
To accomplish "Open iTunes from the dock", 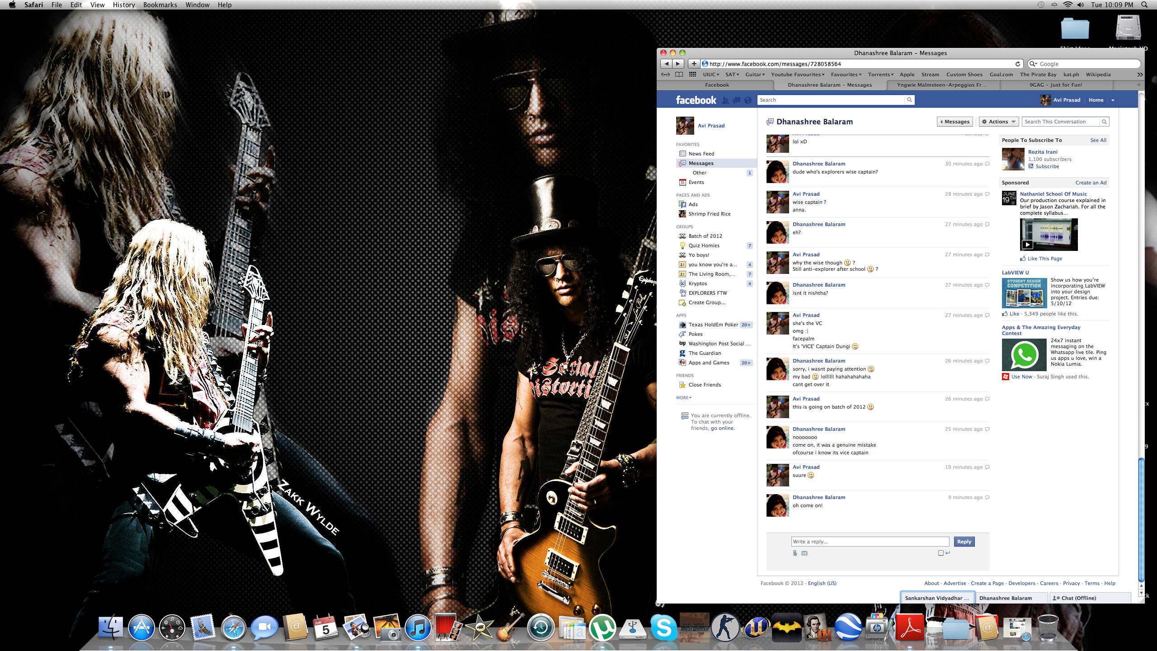I will click(418, 627).
